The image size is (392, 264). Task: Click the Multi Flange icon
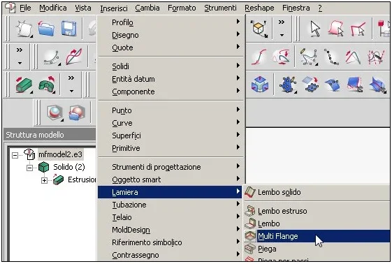[249, 236]
